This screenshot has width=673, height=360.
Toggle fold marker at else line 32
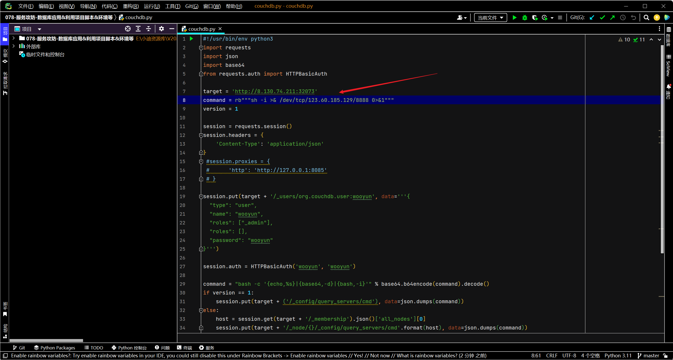[x=201, y=310]
